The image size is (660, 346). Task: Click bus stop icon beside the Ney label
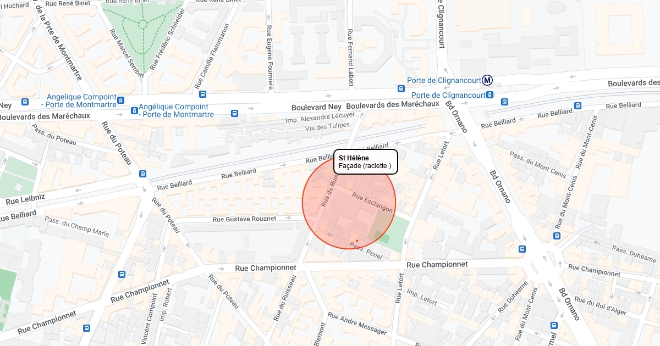[25, 102]
